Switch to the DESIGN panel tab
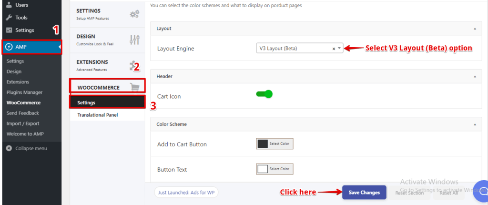 point(107,40)
